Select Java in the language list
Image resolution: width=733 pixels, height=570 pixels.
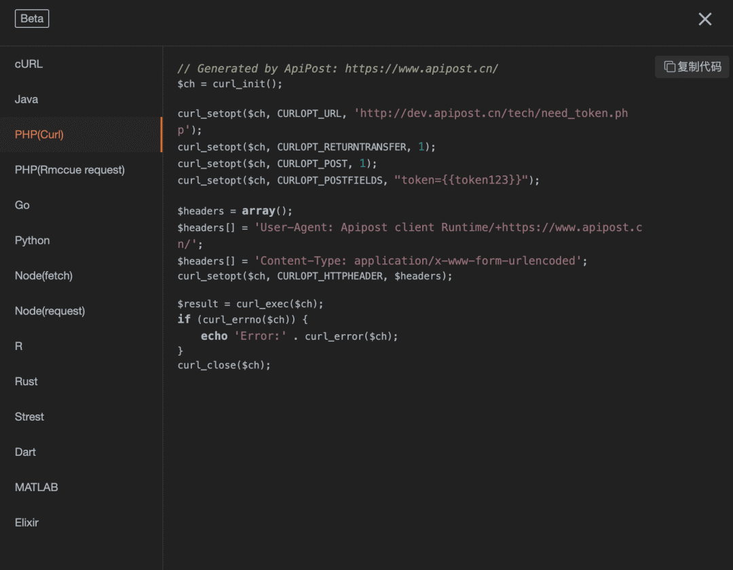pyautogui.click(x=81, y=99)
